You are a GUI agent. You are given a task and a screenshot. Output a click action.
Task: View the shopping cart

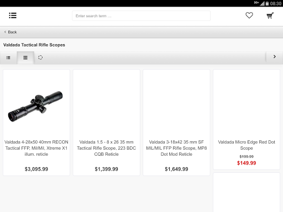pos(270,15)
